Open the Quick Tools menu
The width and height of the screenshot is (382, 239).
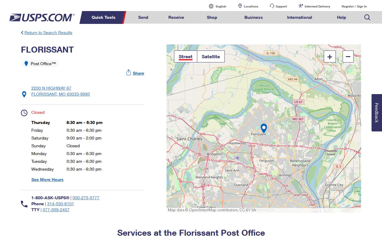pyautogui.click(x=103, y=17)
